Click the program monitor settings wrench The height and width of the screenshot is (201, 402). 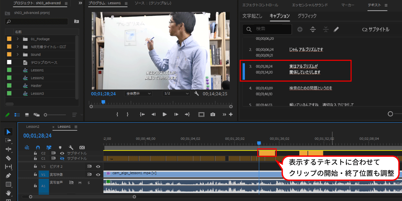197,94
